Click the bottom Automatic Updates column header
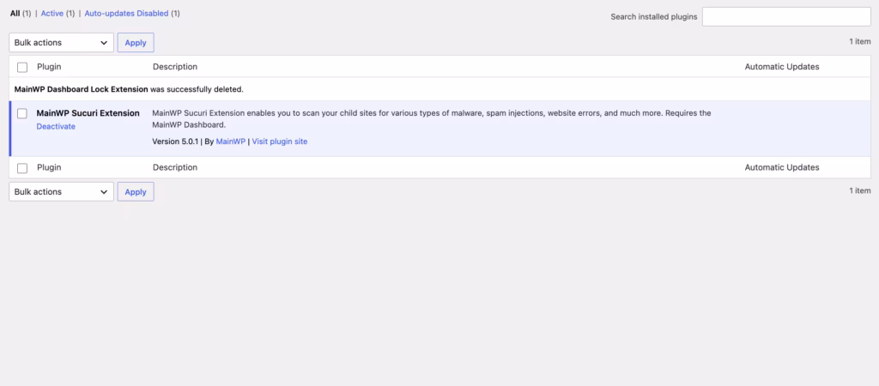Viewport: 879px width, 386px height. (x=782, y=167)
